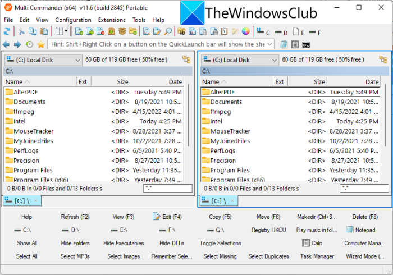Click left panel filter input field
Viewport: 393px width, 275px height.
[x=168, y=189]
